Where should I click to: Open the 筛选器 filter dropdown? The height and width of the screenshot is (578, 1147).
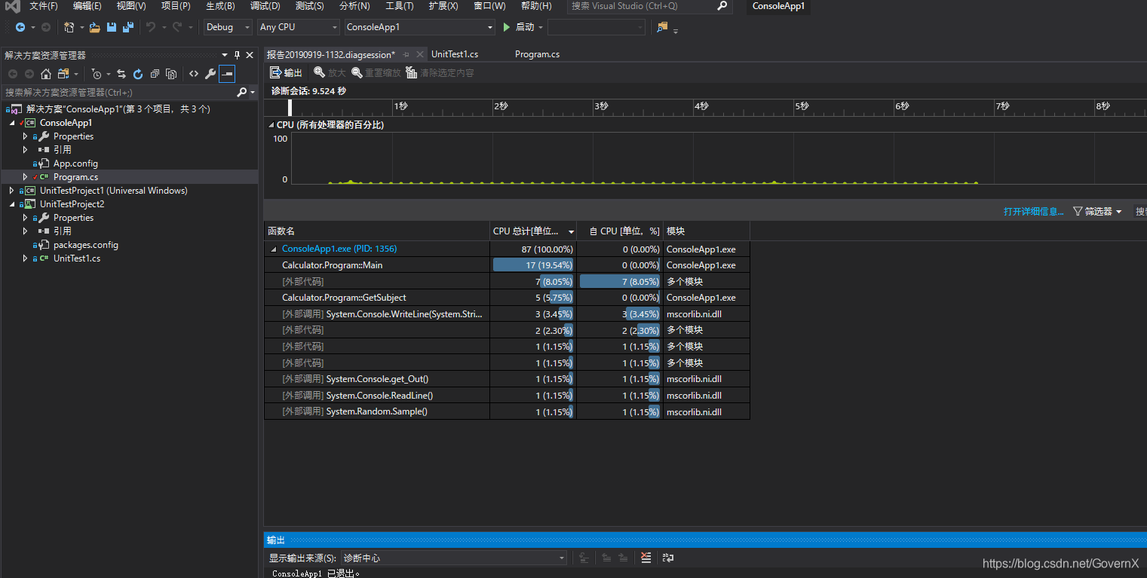point(1097,212)
